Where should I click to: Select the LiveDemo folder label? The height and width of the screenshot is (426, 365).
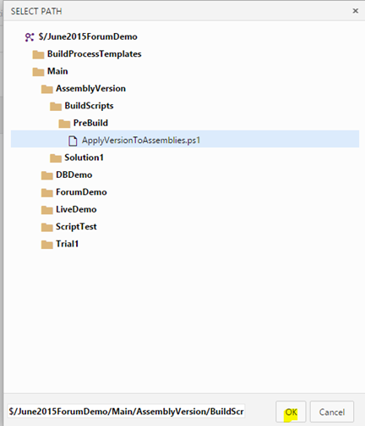coord(76,209)
